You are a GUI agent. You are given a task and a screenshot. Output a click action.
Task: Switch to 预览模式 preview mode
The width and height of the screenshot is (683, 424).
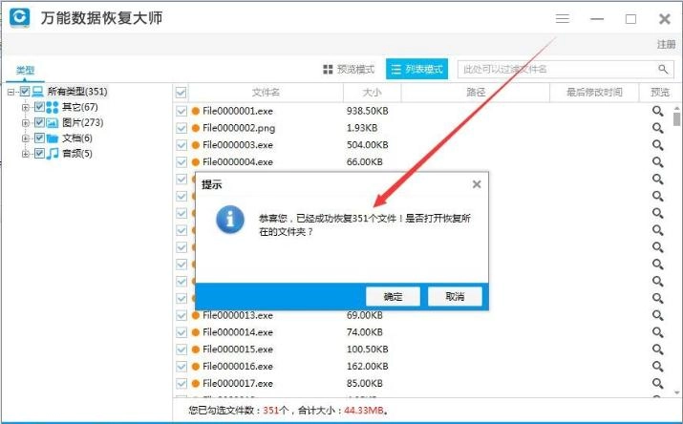(349, 70)
